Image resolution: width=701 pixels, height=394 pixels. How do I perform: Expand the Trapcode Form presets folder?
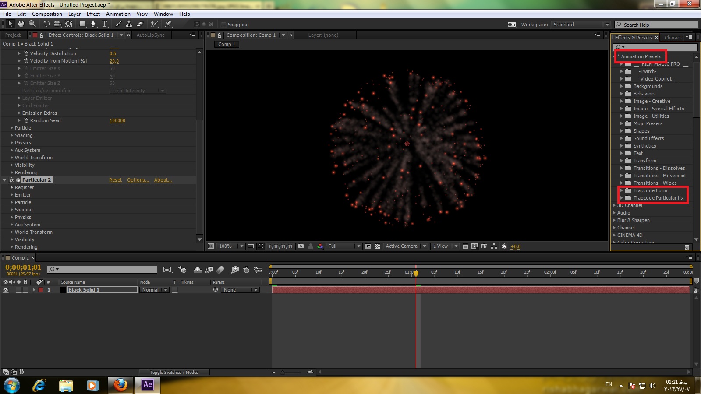[621, 190]
